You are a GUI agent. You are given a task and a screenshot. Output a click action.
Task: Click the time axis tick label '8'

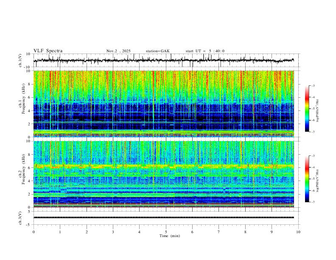[245, 232]
